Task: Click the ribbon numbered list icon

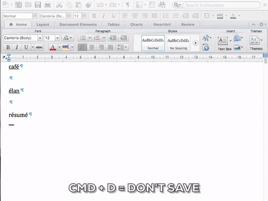Action: click(97, 38)
